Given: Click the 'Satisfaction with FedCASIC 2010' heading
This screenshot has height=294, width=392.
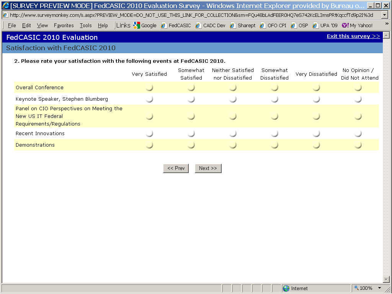Looking at the screenshot, I should coord(61,48).
